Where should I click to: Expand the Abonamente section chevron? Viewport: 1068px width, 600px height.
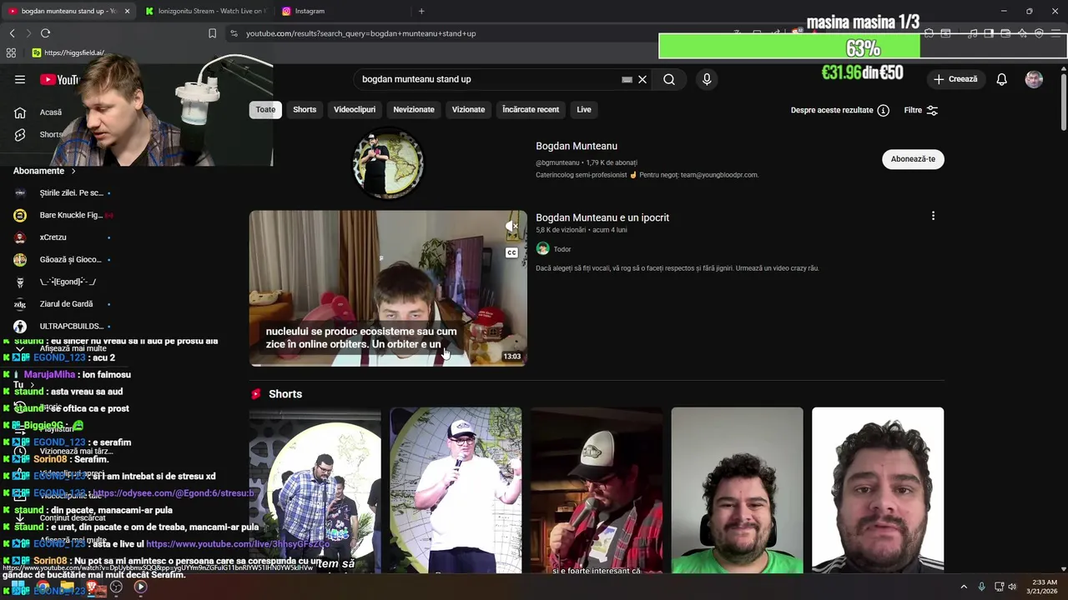73,171
